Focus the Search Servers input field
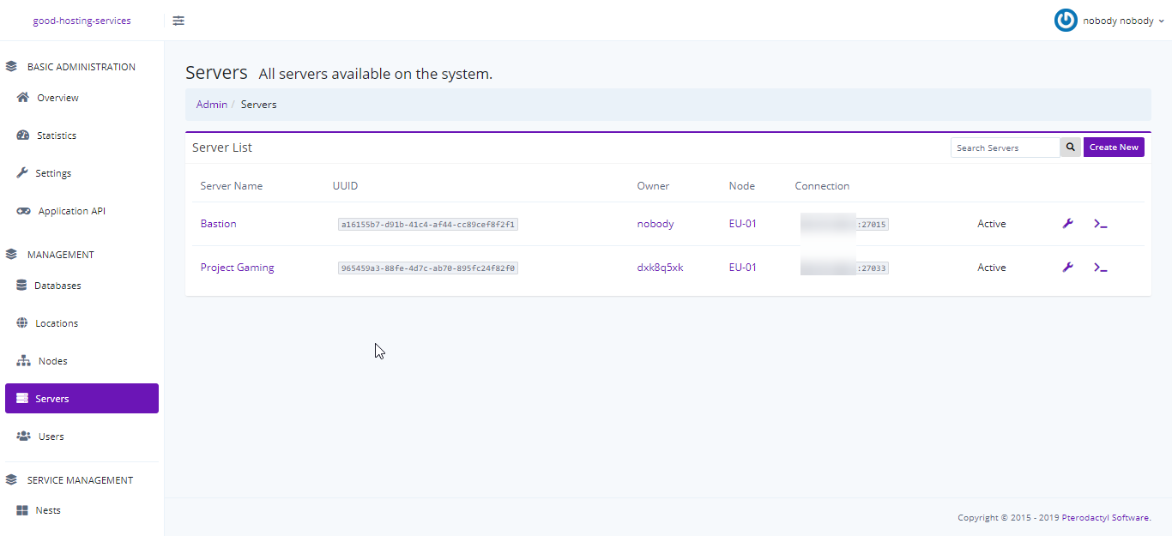 point(1005,148)
